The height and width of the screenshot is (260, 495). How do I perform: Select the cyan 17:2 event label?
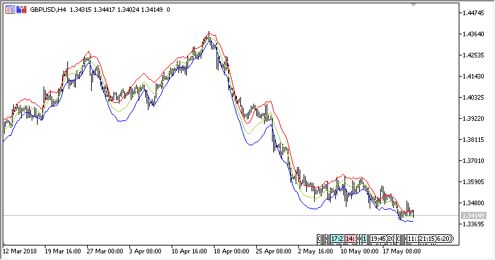click(337, 239)
